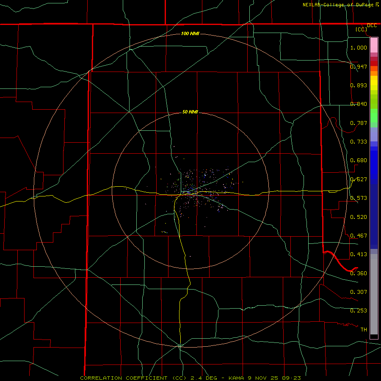This screenshot has height=381, width=381.
Task: Pick the pink swatch at the top of the color bar
Action: (x=374, y=45)
